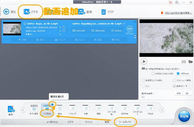The height and width of the screenshot is (127, 194).
Task: Open the 出力 output format icon
Action: 11,110
